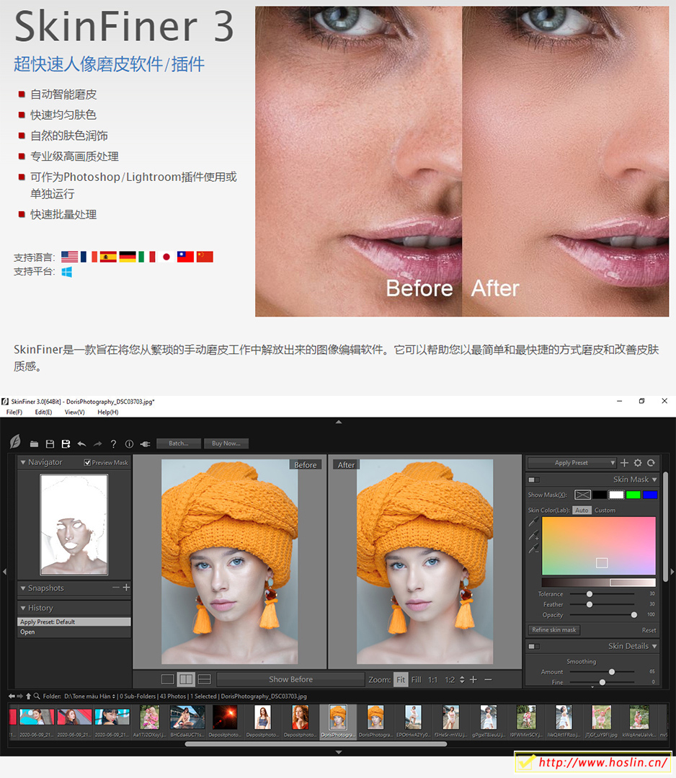This screenshot has height=778, width=676.
Task: Zoom out with the minus icon
Action: (x=488, y=679)
